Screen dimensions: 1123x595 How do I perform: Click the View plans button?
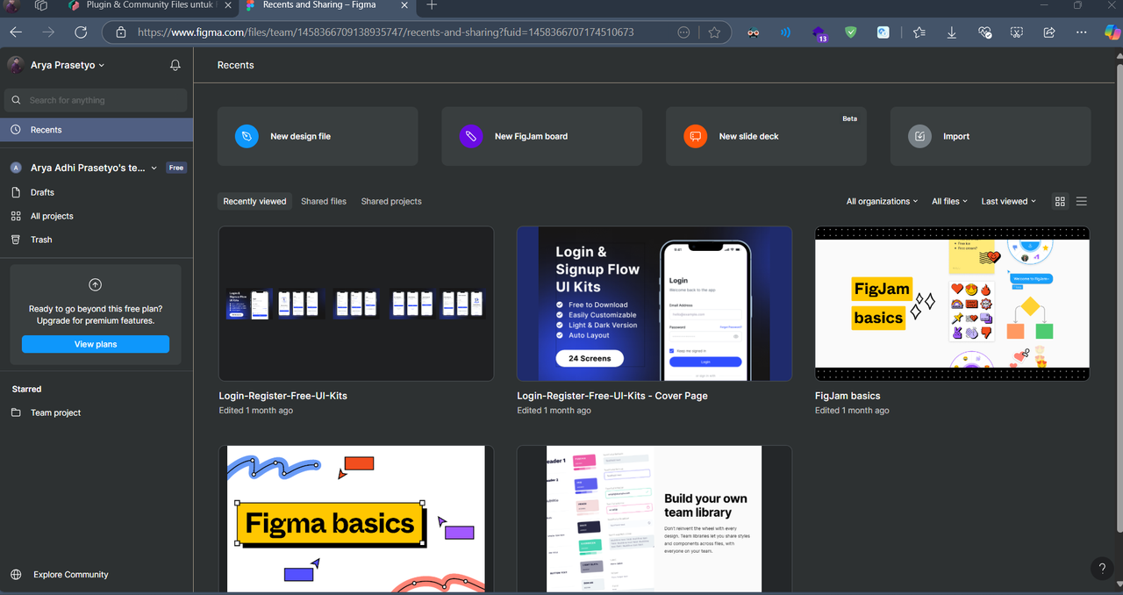pyautogui.click(x=96, y=344)
